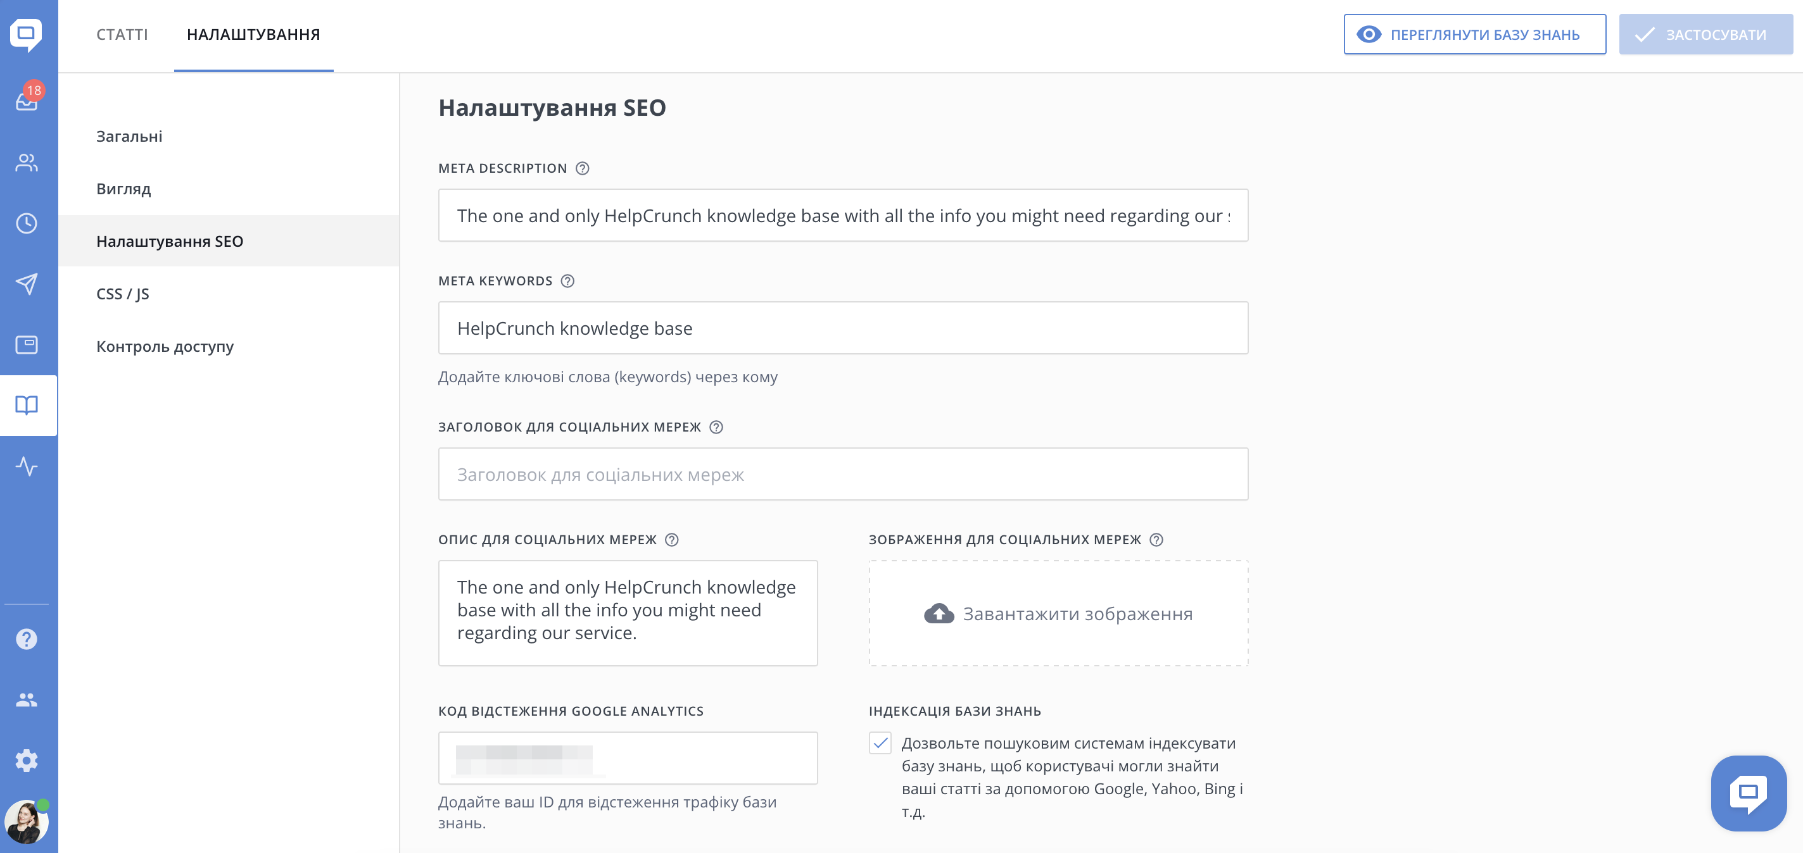
Task: Open the settings gear icon
Action: 27,760
